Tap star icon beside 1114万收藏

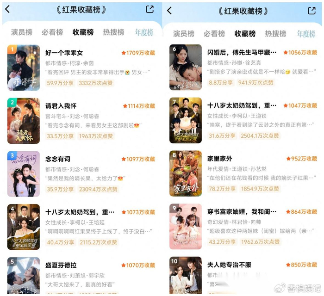pos(125,106)
